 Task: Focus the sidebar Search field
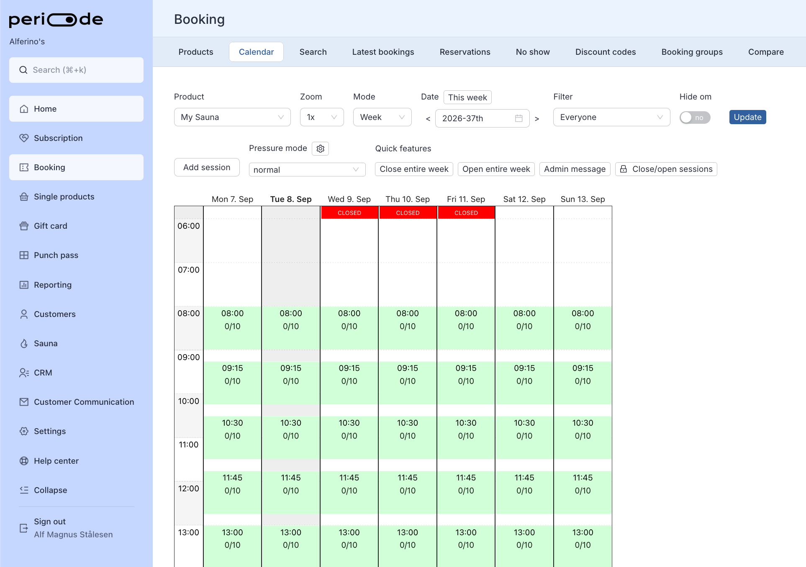pos(76,70)
